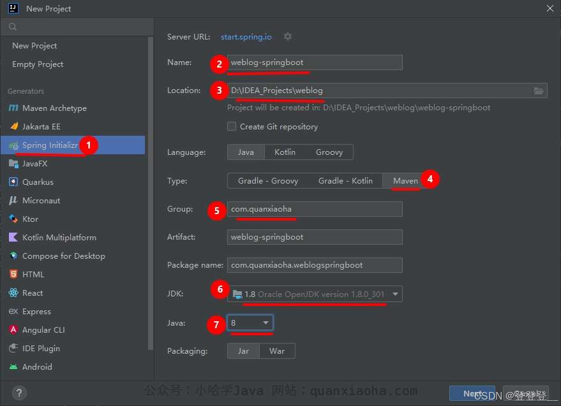Select Android generator label
Screen dimensions: 561x406
pyautogui.click(x=37, y=366)
